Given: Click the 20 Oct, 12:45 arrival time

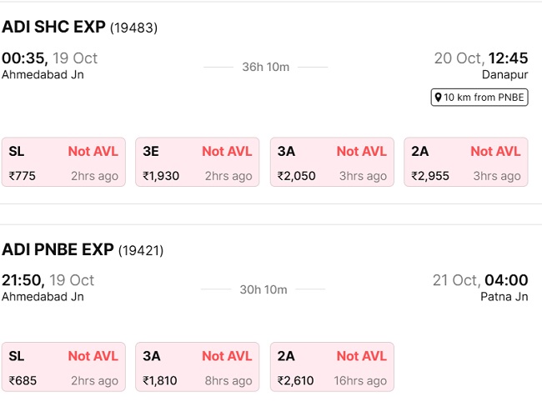Looking at the screenshot, I should pos(481,58).
